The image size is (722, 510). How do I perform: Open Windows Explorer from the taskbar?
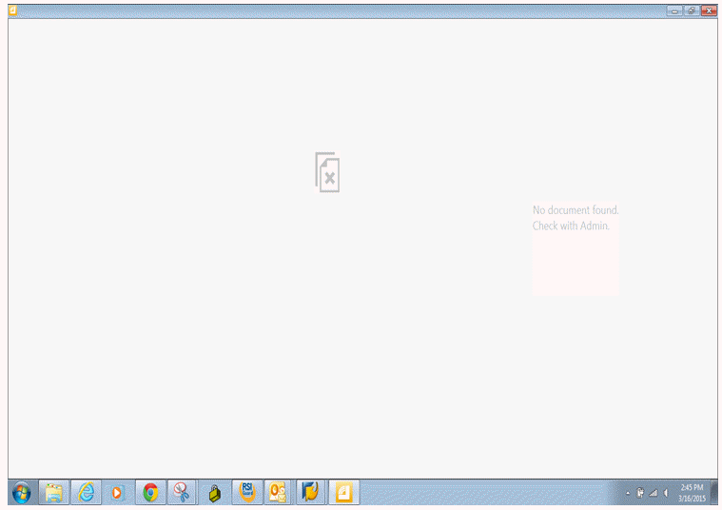[54, 493]
